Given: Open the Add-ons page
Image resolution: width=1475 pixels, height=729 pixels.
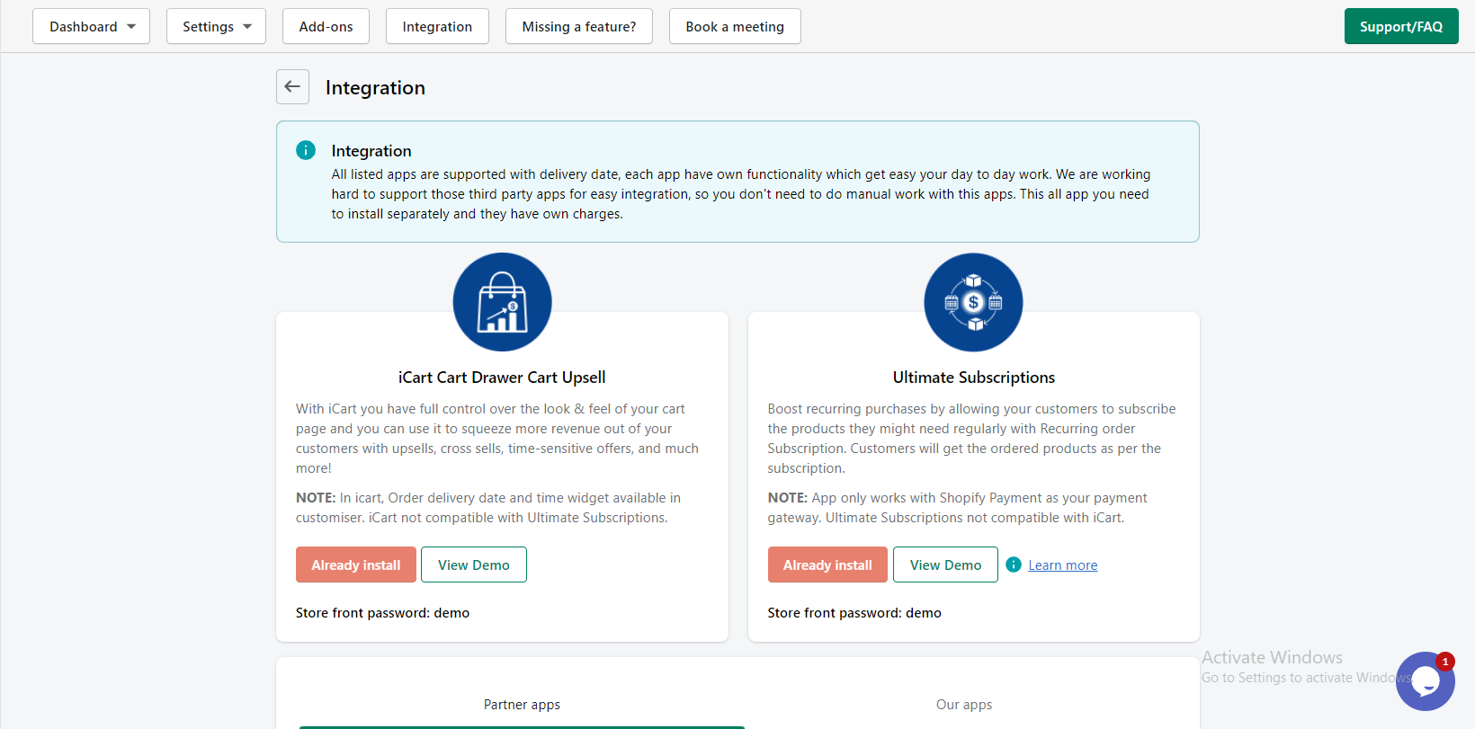Looking at the screenshot, I should pos(326,27).
